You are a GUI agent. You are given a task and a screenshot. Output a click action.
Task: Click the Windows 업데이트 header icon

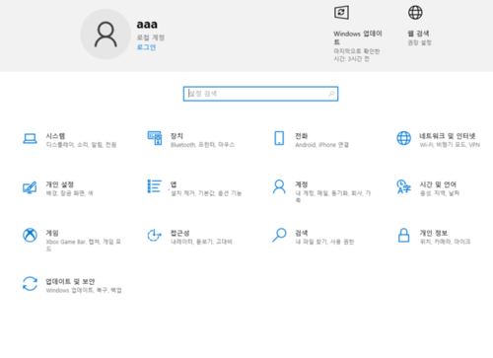point(341,13)
